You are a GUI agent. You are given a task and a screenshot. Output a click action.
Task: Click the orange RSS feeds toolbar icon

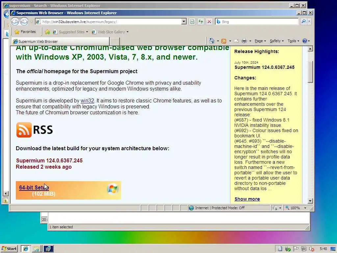pyautogui.click(x=224, y=41)
